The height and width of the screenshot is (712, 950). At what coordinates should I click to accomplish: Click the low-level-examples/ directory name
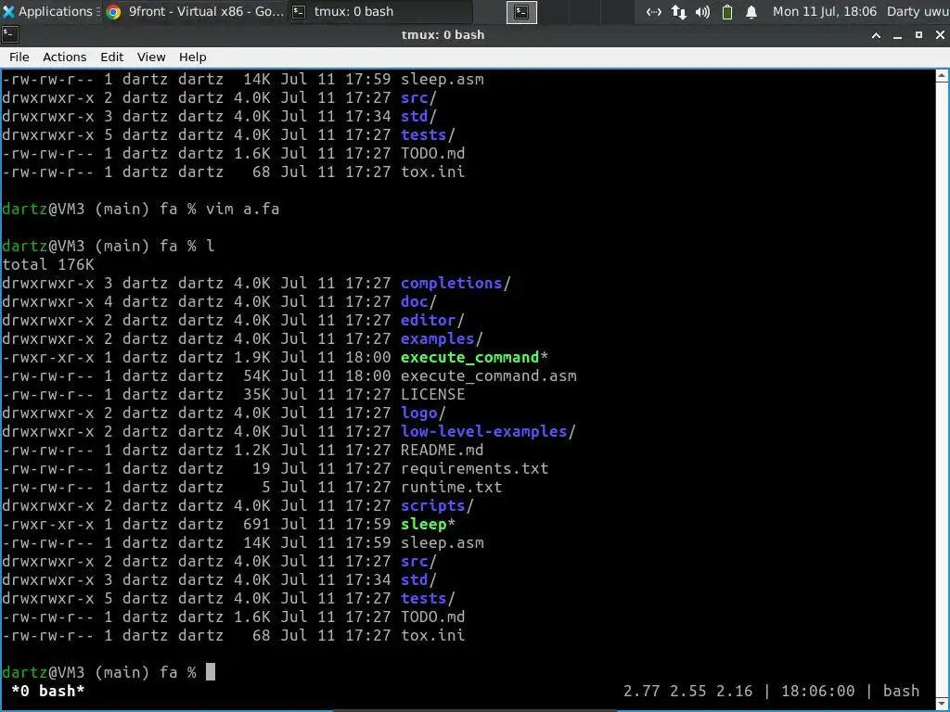[x=488, y=431]
